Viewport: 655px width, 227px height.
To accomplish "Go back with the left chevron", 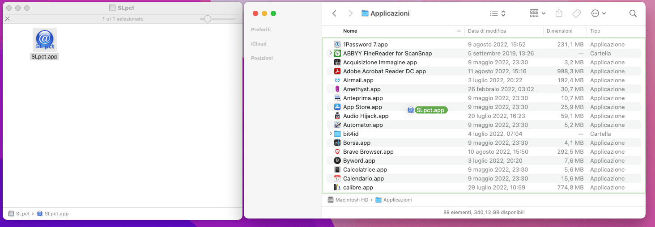I will (x=334, y=13).
